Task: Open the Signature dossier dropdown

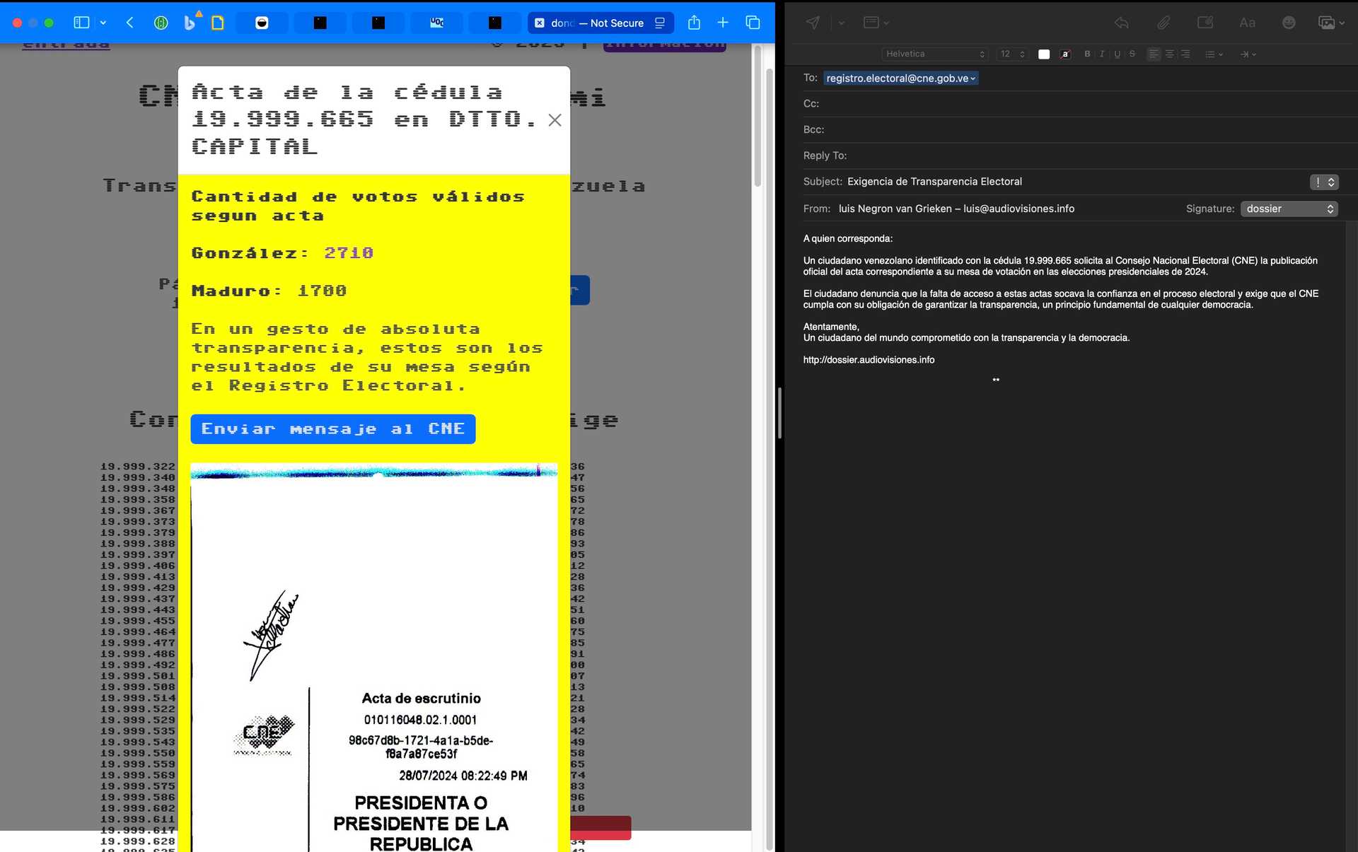Action: click(x=1289, y=209)
